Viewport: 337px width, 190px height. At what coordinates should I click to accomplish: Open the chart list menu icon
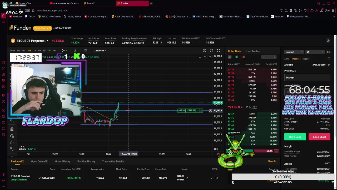(86, 50)
